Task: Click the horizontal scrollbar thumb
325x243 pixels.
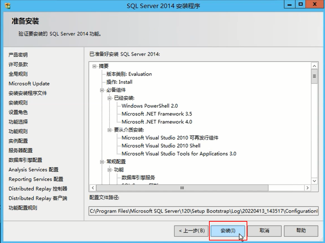Action: (x=182, y=188)
